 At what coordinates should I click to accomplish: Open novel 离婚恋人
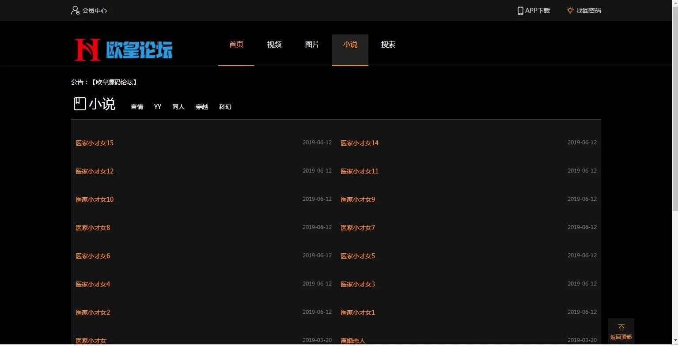[x=353, y=341]
